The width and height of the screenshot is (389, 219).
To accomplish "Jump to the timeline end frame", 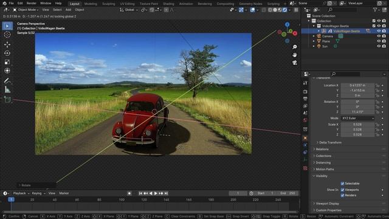I will click(x=166, y=193).
